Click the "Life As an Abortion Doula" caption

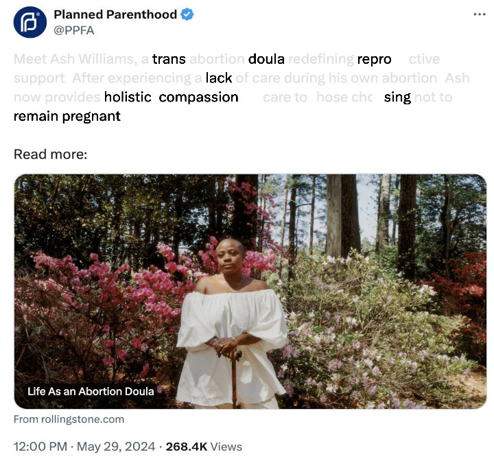91,391
